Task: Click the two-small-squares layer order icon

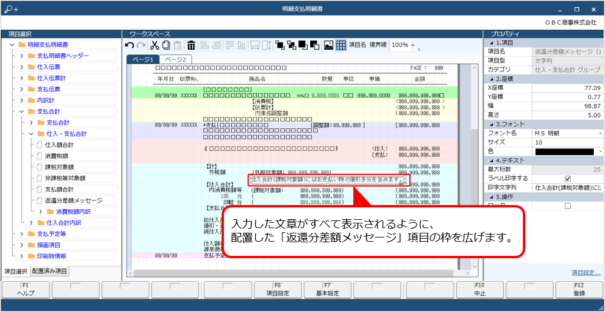Action: click(x=292, y=45)
